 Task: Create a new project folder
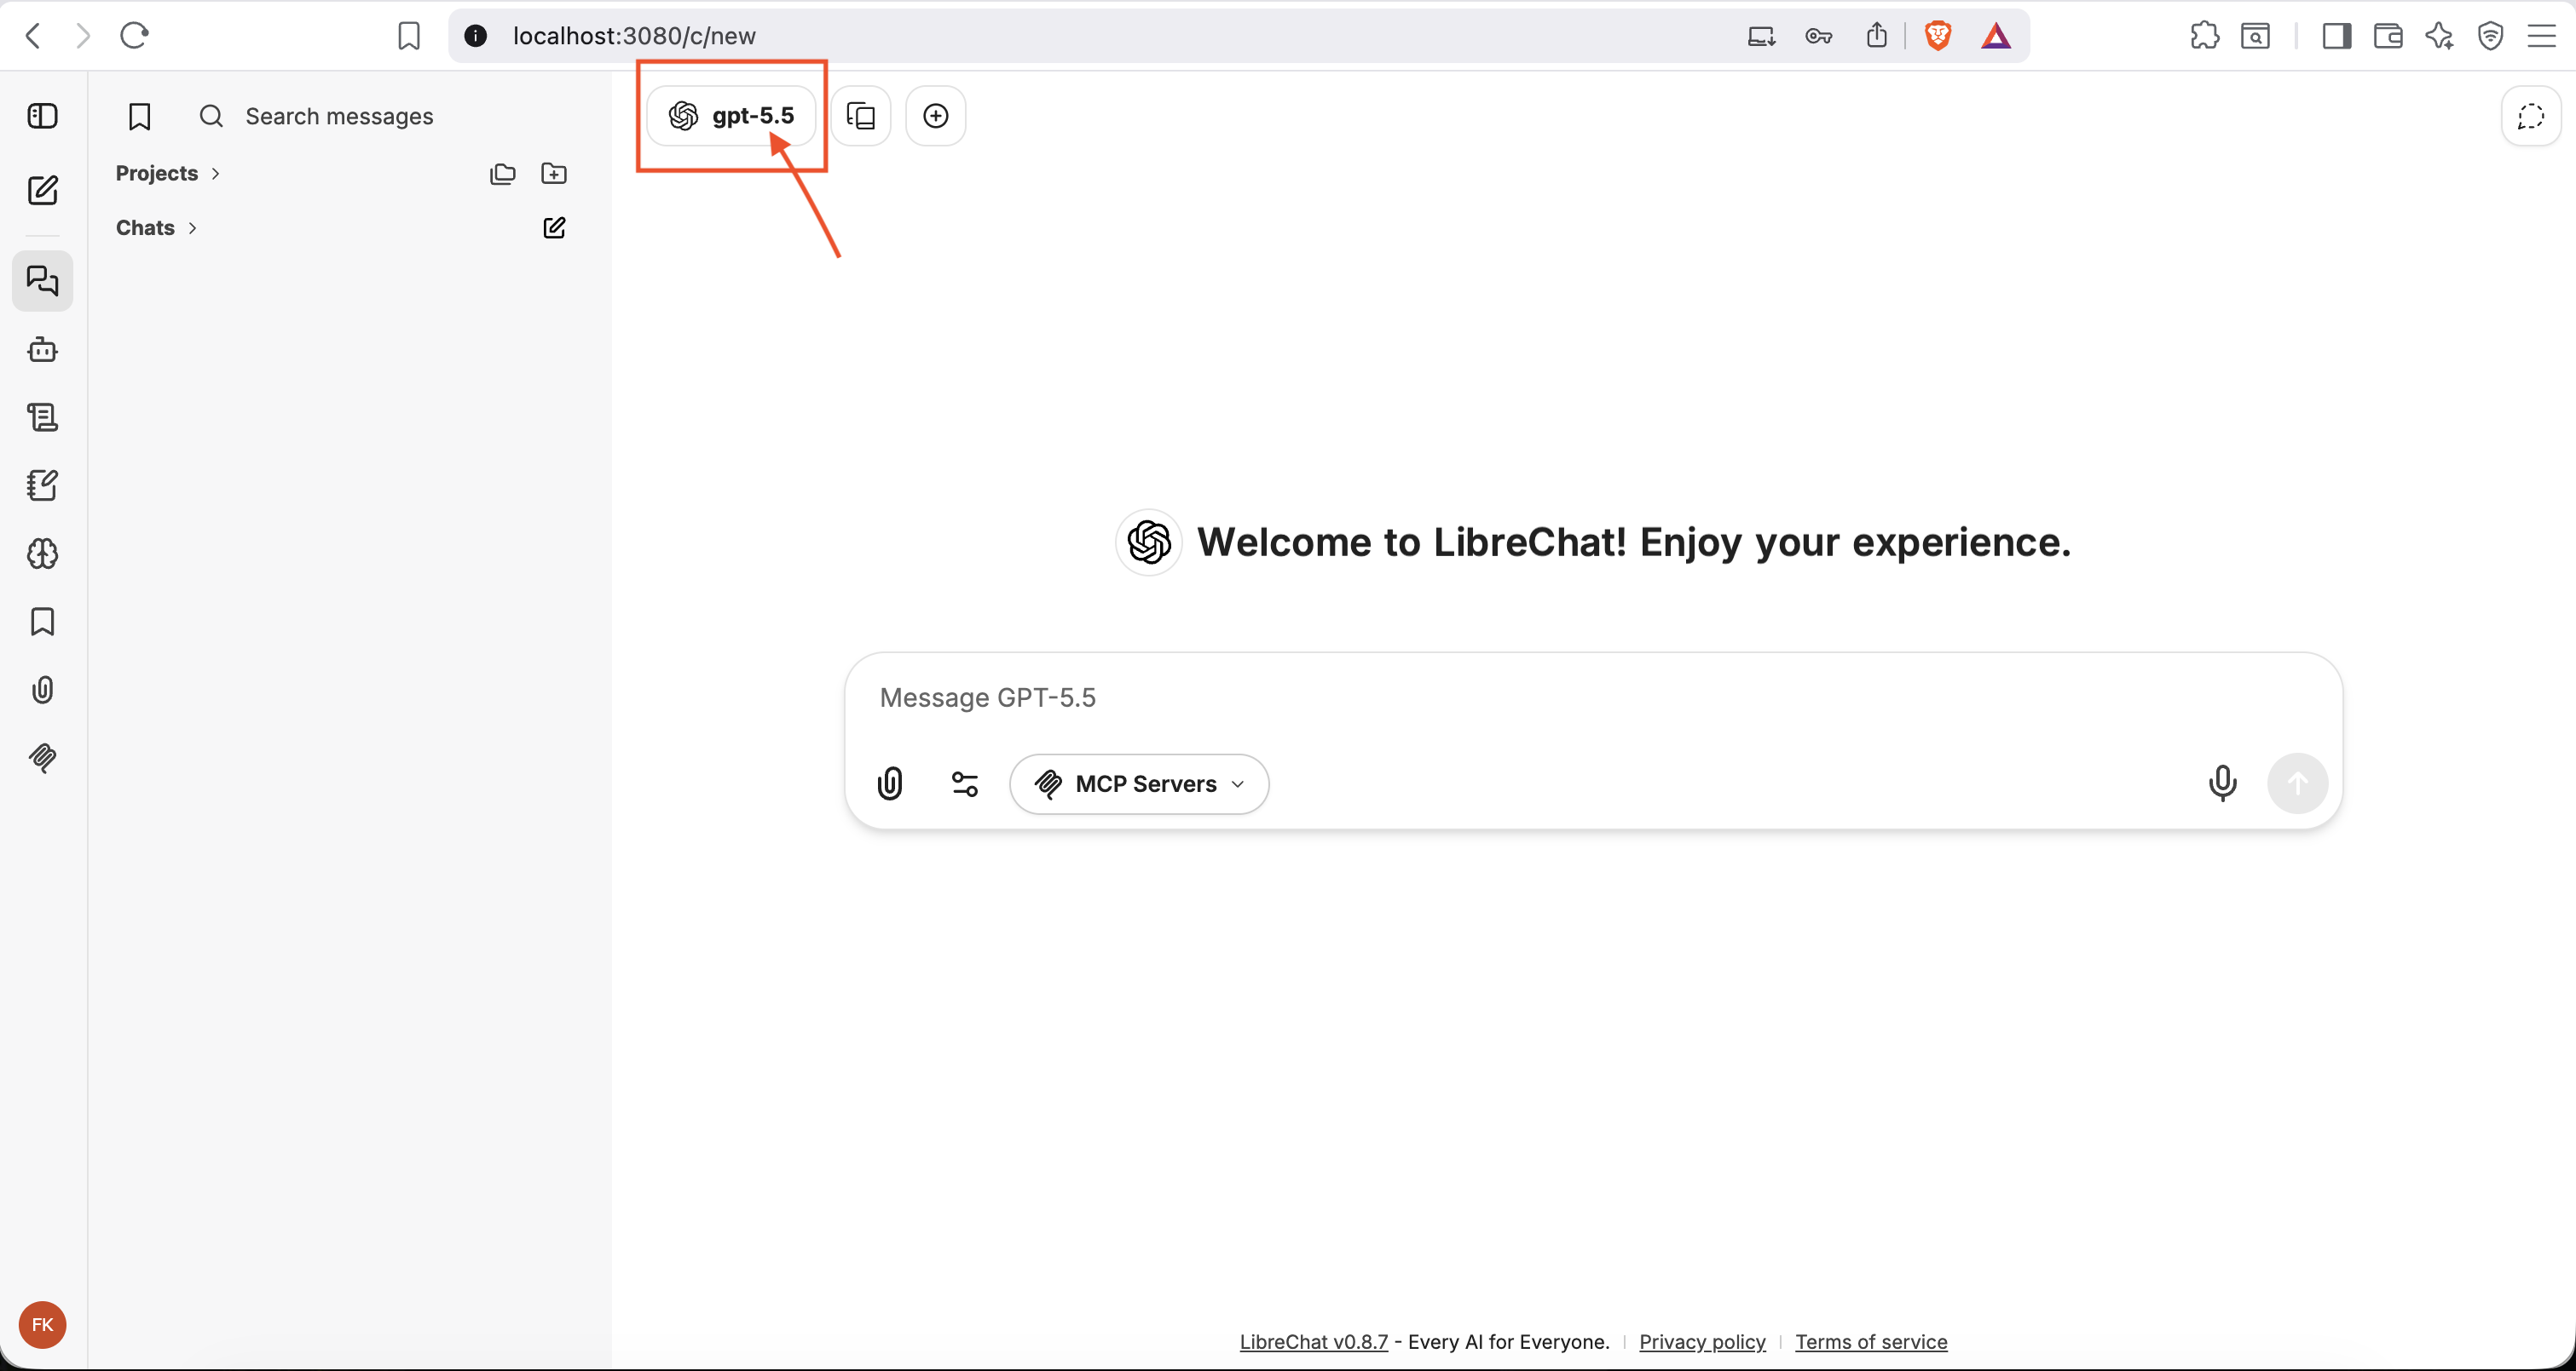(554, 174)
